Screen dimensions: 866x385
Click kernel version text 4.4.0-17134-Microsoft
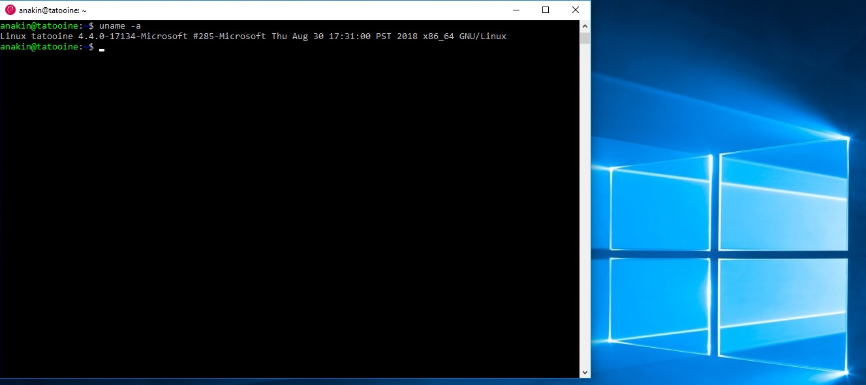(x=133, y=36)
